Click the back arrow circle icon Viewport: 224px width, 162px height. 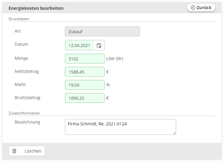(x=193, y=8)
